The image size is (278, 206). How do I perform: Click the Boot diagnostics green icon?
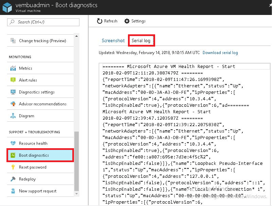[13, 155]
